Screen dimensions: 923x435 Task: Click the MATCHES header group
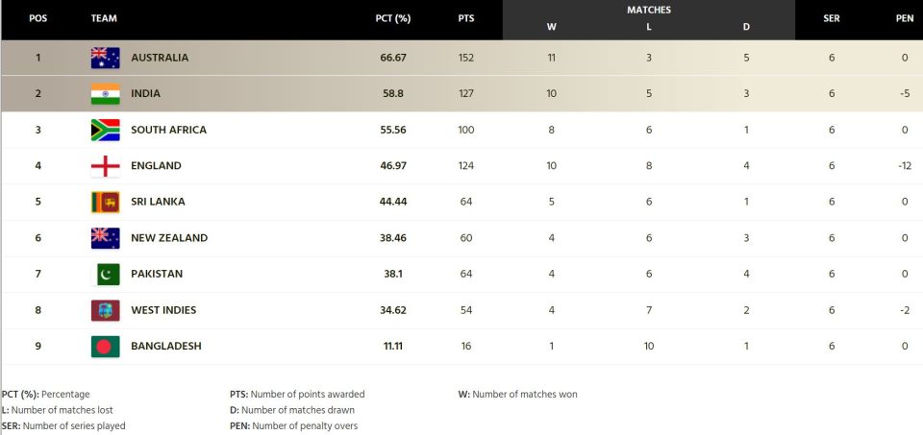tap(649, 10)
